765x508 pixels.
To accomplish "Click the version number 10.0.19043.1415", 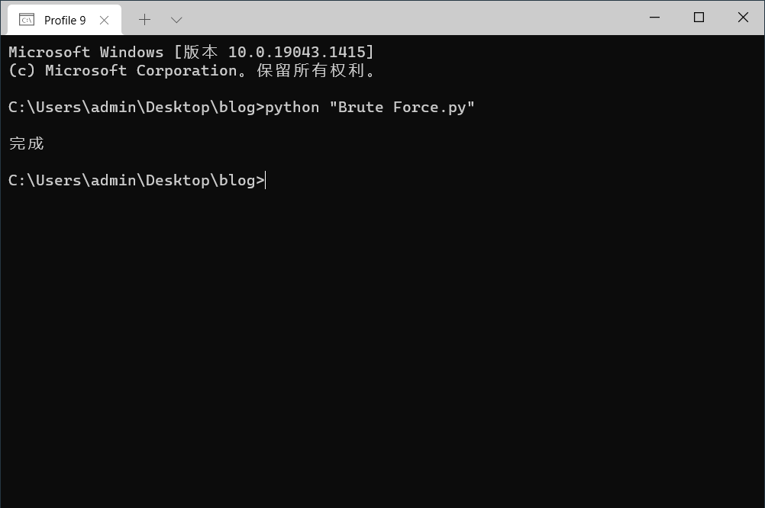I will click(297, 52).
